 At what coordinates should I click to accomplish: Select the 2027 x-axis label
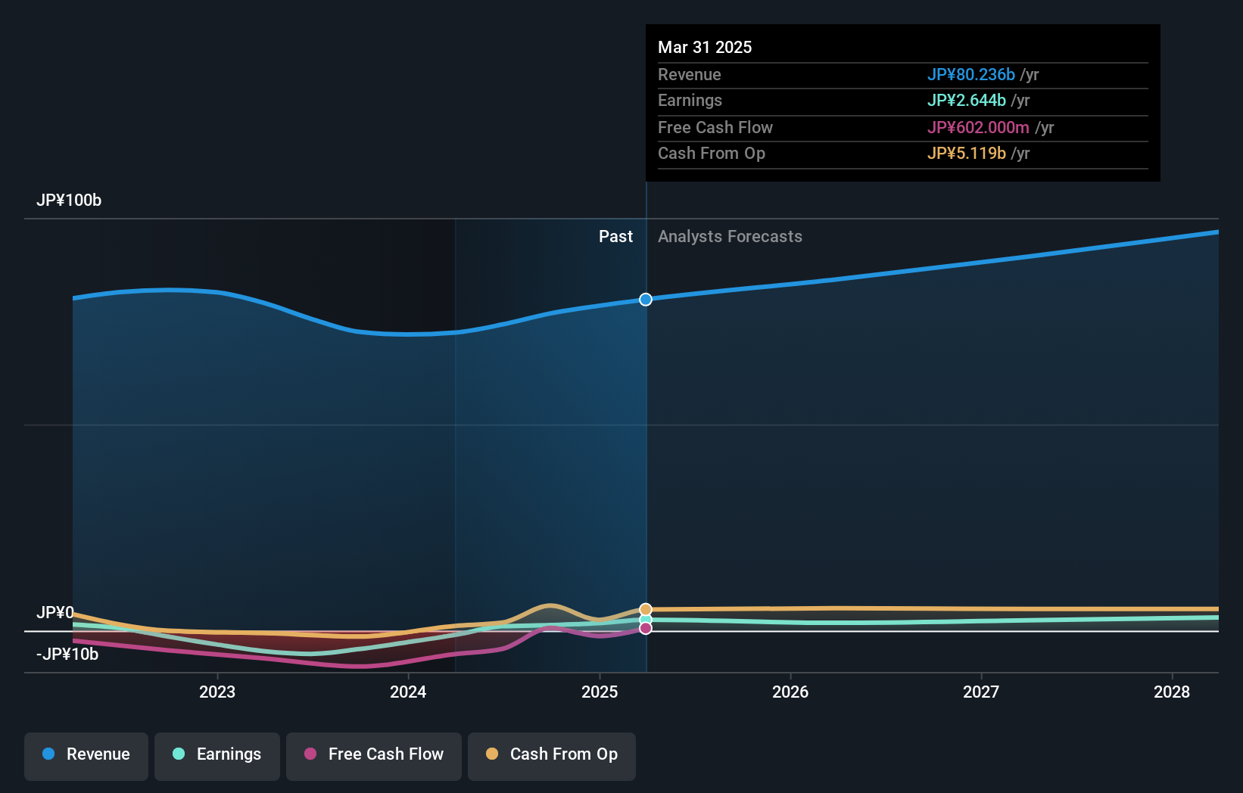(981, 692)
